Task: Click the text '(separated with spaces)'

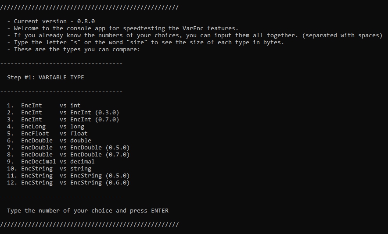Action: [342, 35]
